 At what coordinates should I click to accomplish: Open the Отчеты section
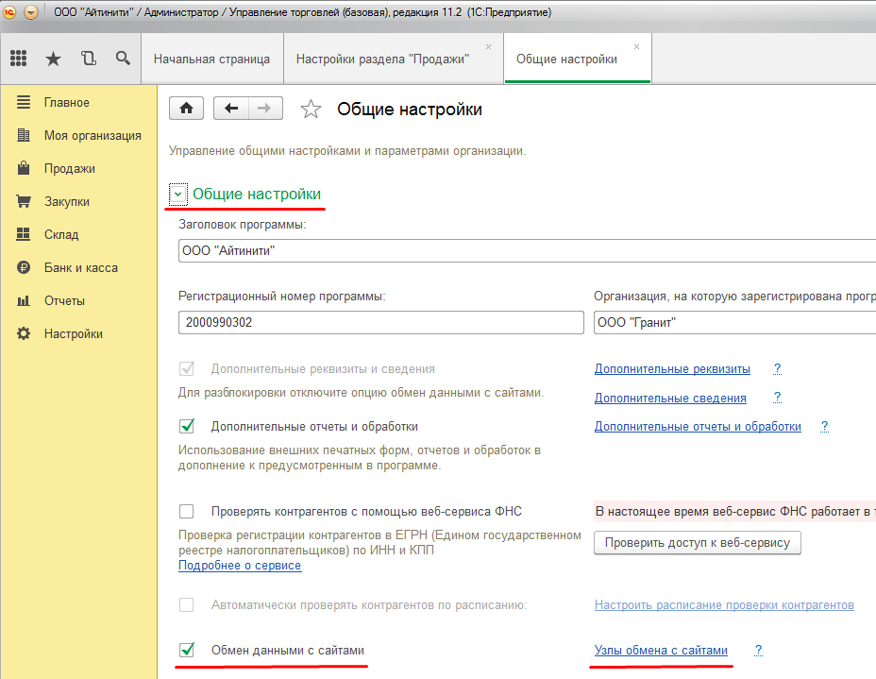click(65, 300)
